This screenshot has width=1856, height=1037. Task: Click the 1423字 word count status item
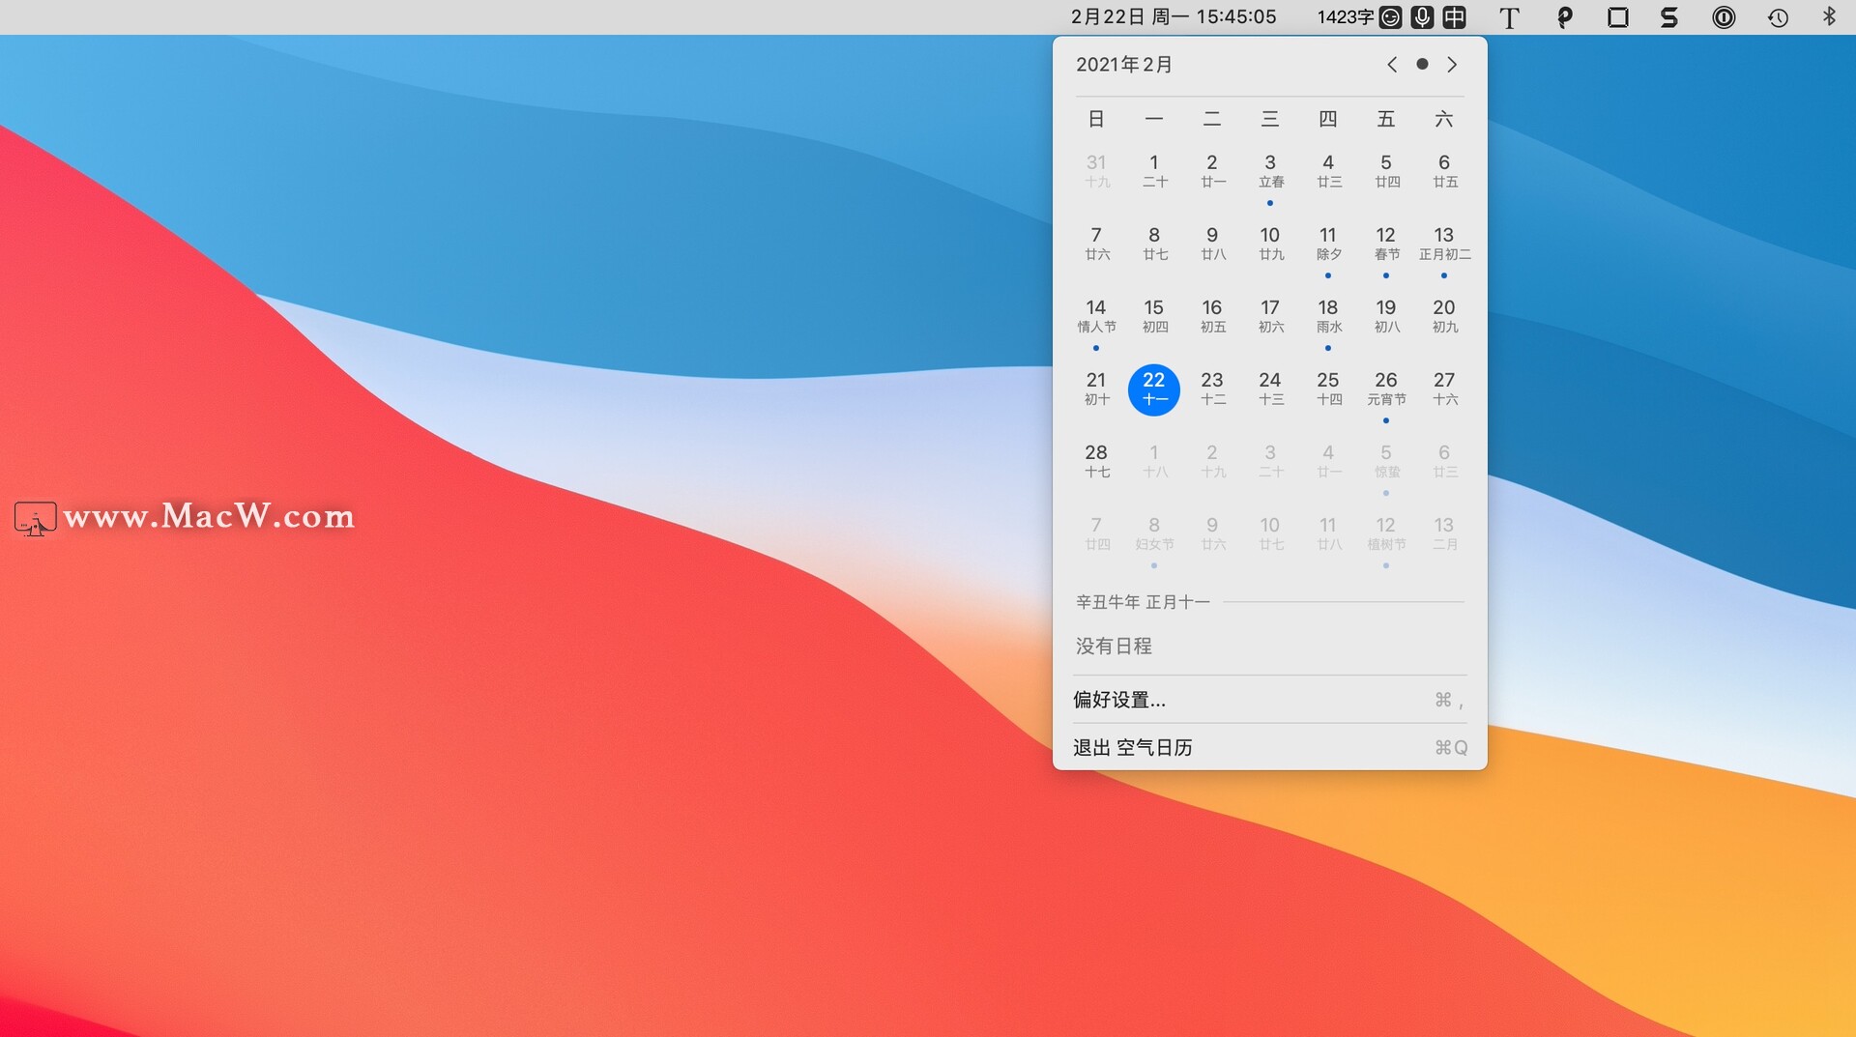[x=1346, y=17]
